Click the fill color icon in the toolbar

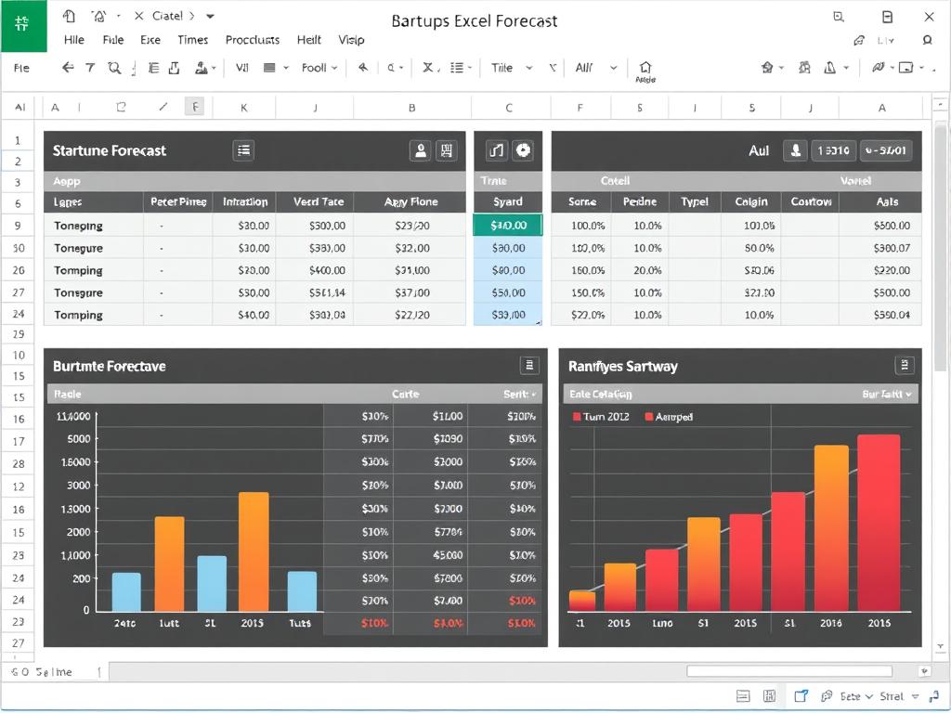[202, 69]
